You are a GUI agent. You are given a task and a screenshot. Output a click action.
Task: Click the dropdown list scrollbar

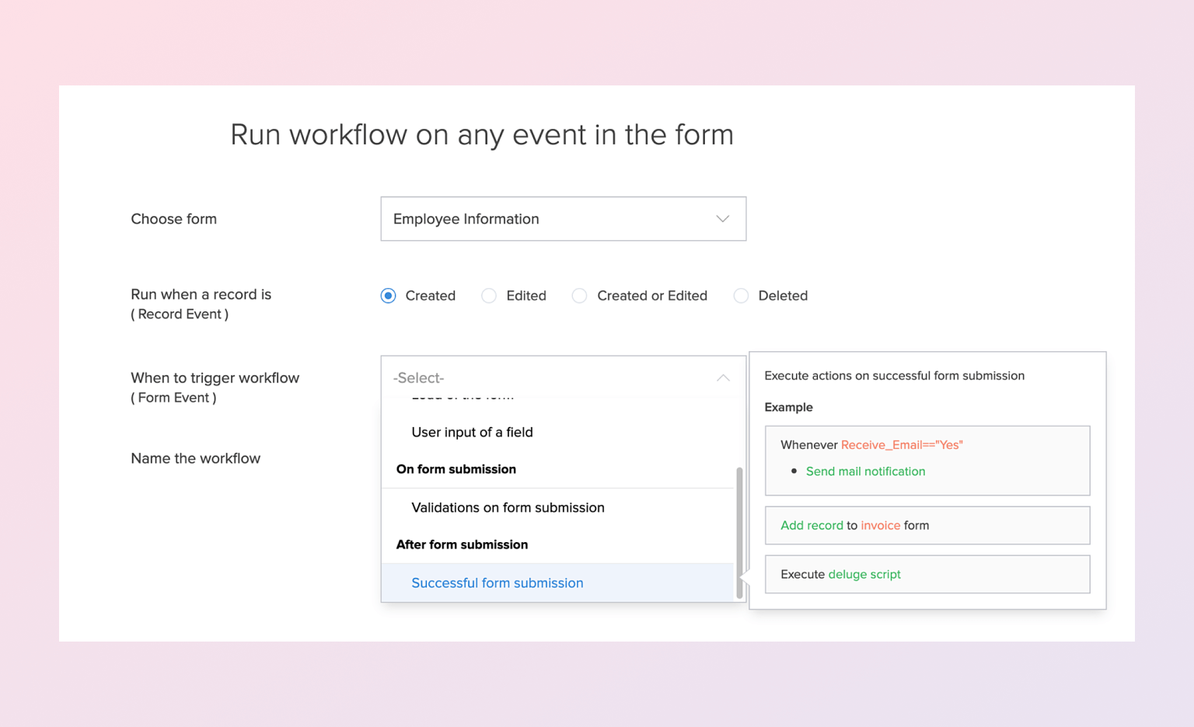[x=739, y=533]
